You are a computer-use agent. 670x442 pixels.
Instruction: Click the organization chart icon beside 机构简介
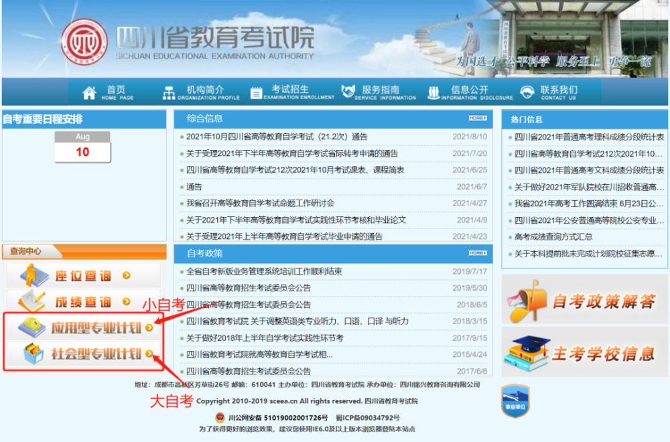click(169, 92)
